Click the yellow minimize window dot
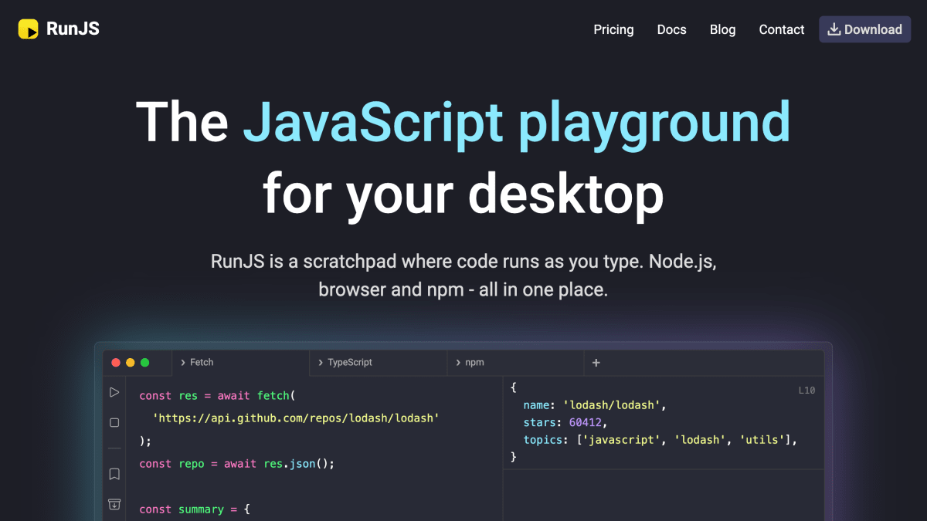Viewport: 927px width, 521px height. pos(131,363)
